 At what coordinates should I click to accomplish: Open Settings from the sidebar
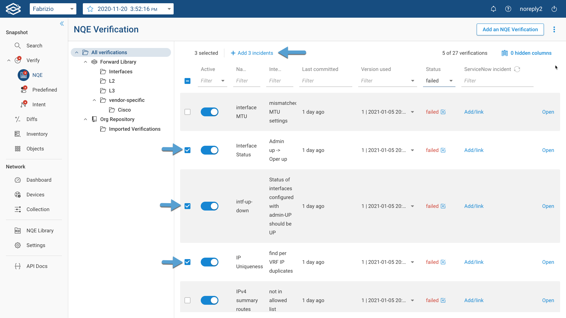[x=36, y=245]
